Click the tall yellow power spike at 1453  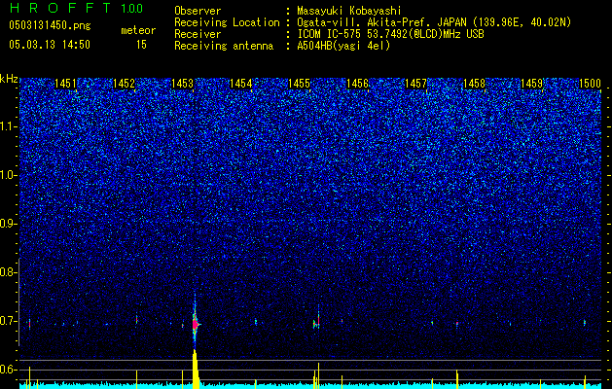click(196, 369)
